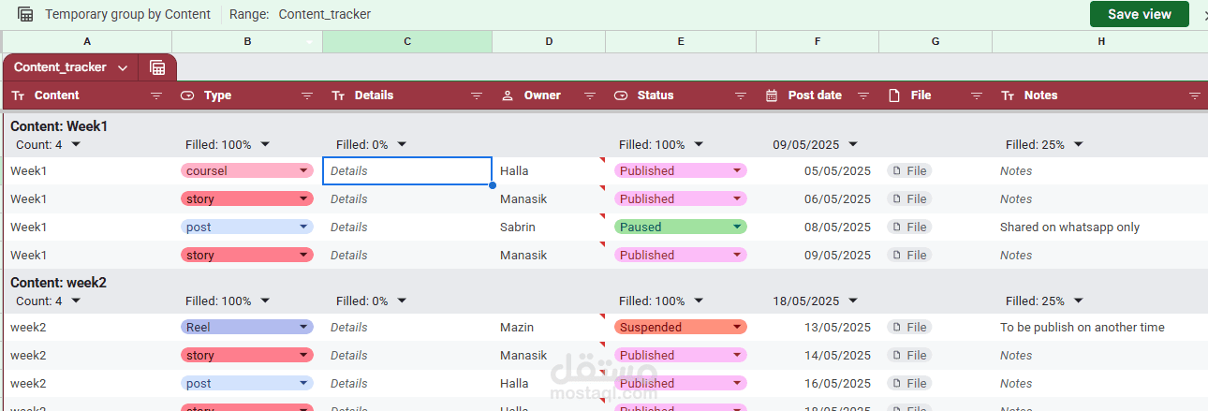
Task: Open the Content column filter icon
Action: (156, 95)
